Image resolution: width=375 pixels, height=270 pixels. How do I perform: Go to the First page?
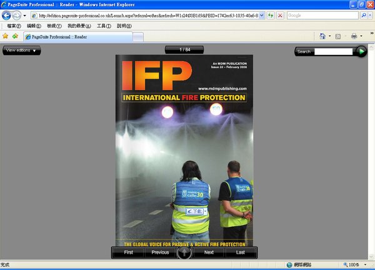(128, 252)
